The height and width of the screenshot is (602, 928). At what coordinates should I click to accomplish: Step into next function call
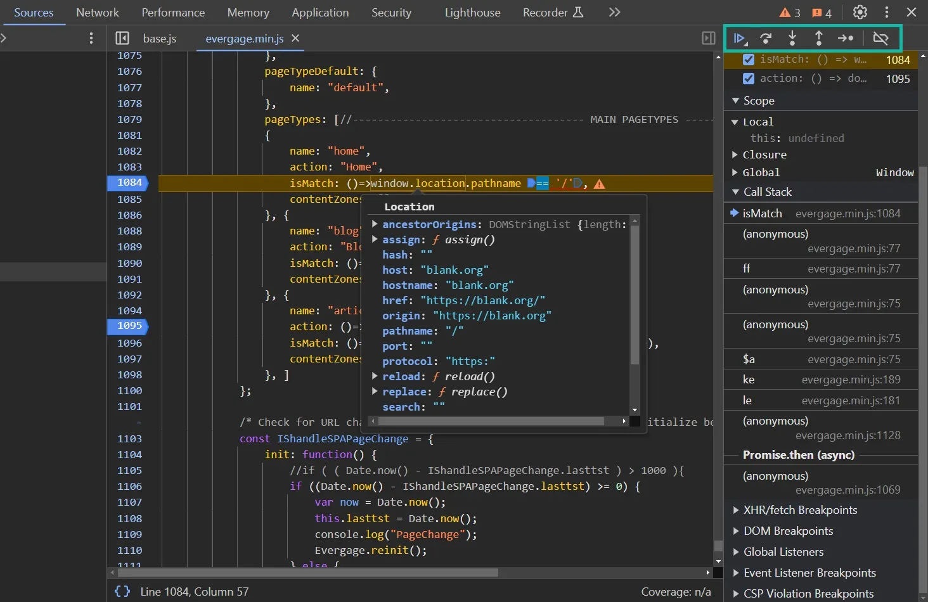tap(792, 39)
